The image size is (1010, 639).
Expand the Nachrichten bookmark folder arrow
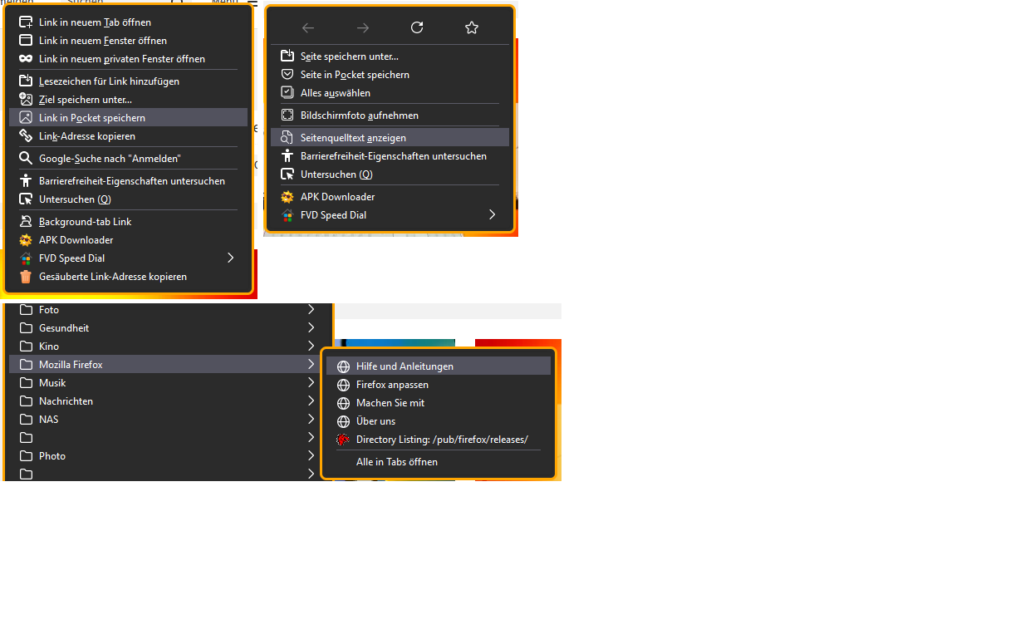[x=311, y=401]
